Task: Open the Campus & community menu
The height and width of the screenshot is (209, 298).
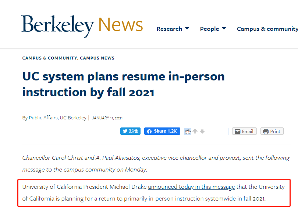Action: point(267,29)
